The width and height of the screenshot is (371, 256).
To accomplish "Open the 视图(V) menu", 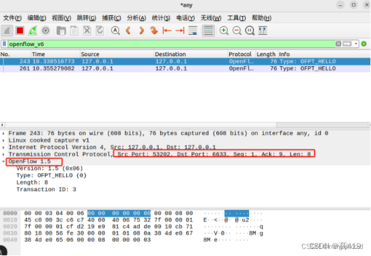I will tap(62, 18).
